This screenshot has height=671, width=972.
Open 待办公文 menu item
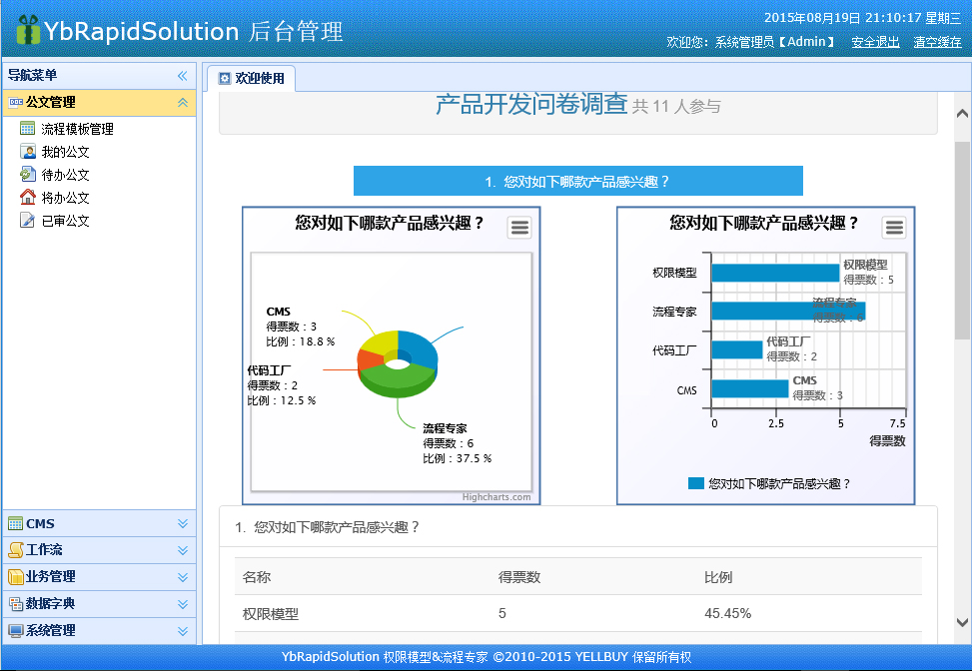pyautogui.click(x=65, y=175)
